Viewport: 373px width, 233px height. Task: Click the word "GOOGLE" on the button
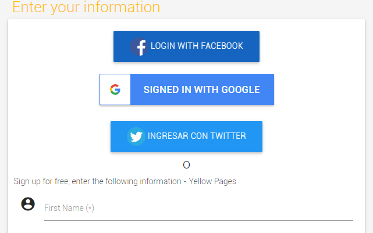point(239,89)
